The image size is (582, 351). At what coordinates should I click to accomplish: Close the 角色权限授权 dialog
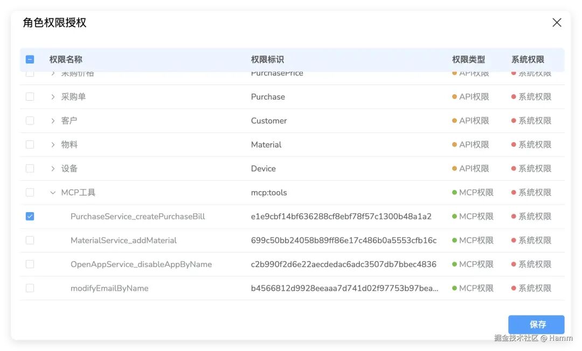(556, 23)
